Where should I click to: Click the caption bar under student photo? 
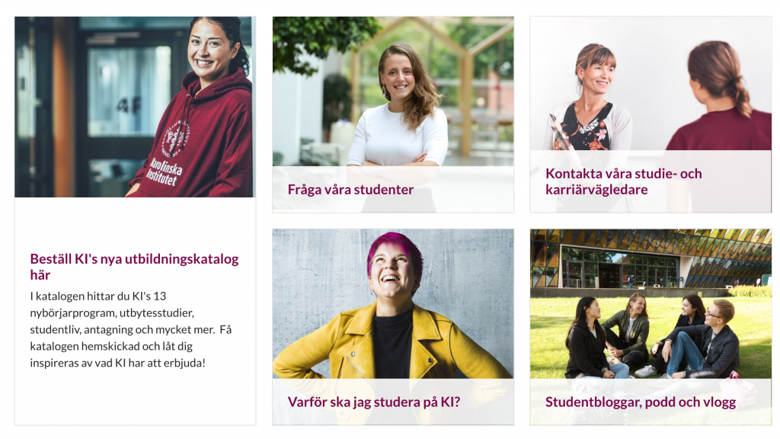tap(393, 190)
